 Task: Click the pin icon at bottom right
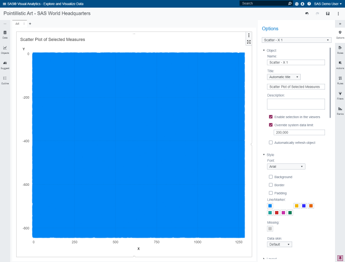(340, 258)
